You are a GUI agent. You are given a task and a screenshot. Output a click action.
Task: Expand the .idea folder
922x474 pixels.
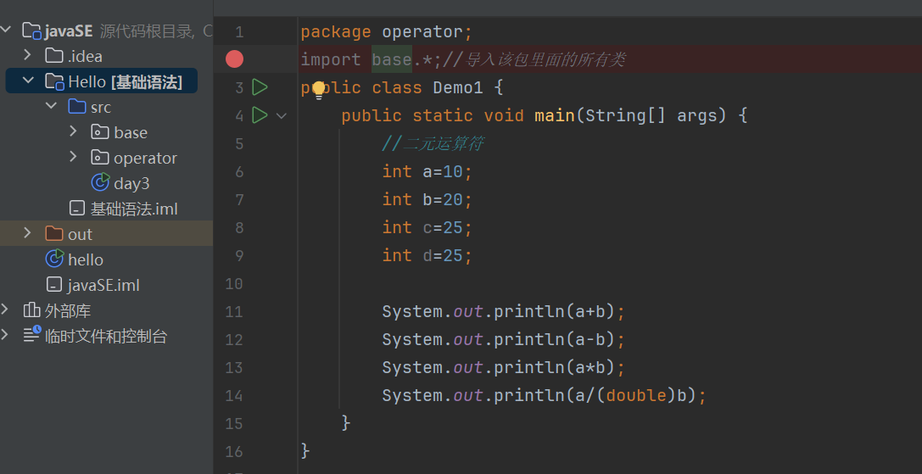pos(27,55)
